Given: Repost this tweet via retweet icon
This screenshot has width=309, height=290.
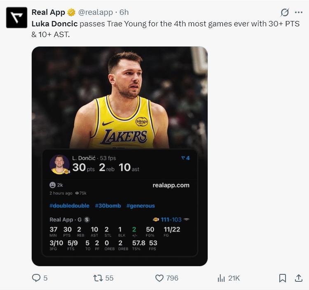Looking at the screenshot, I should click(x=98, y=278).
